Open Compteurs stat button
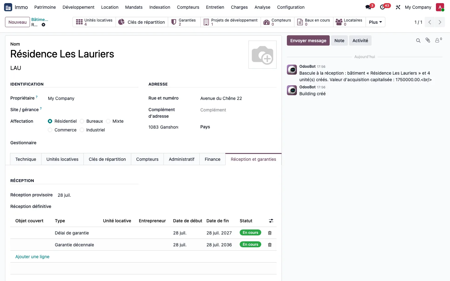Image resolution: width=450 pixels, height=281 pixels. [x=277, y=22]
